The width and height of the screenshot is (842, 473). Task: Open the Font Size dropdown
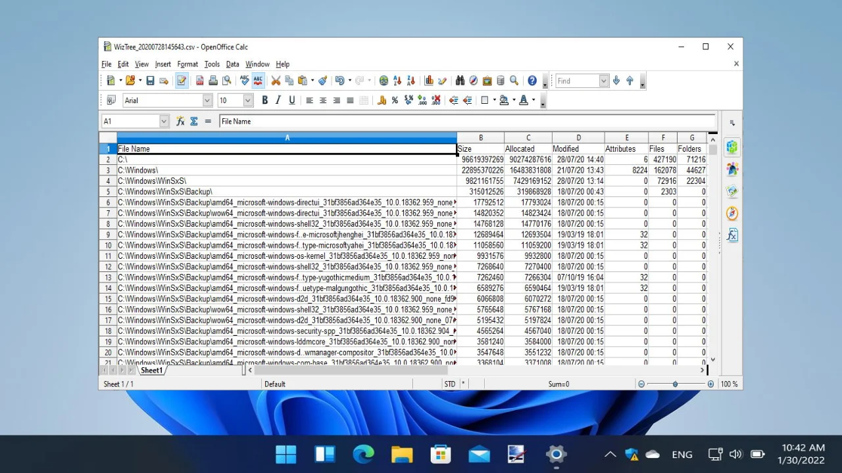(x=248, y=101)
